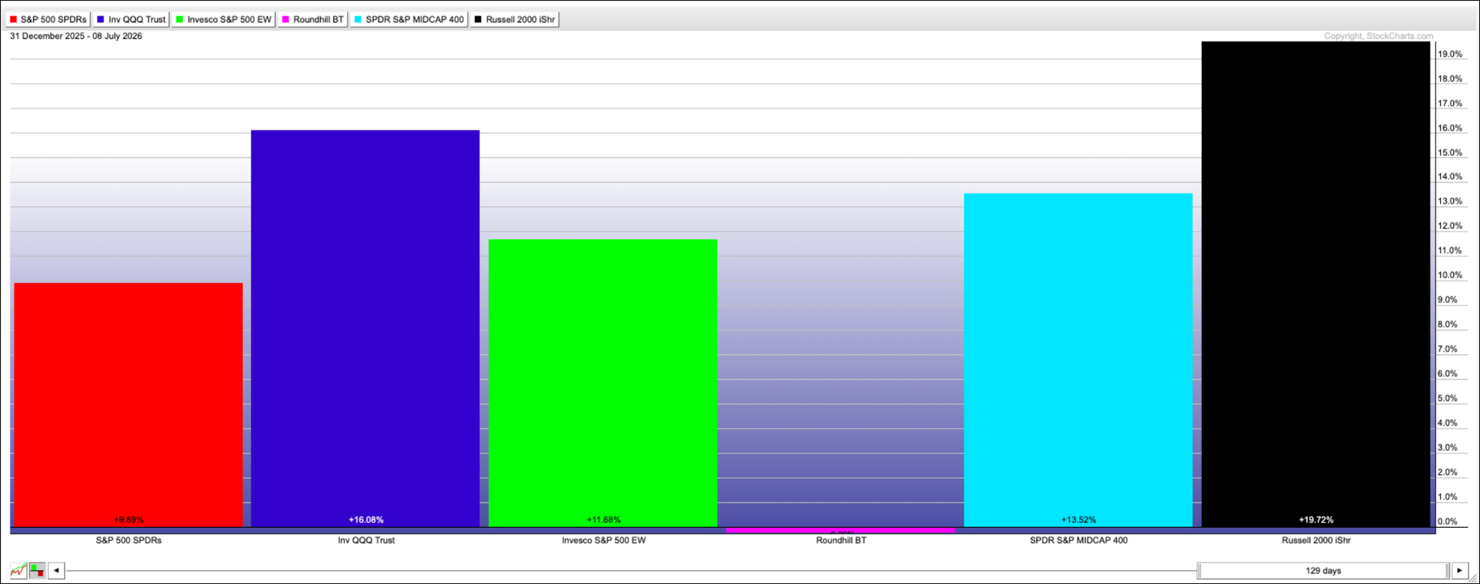The width and height of the screenshot is (1480, 584).
Task: Click the +16.08% value label
Action: pos(366,520)
